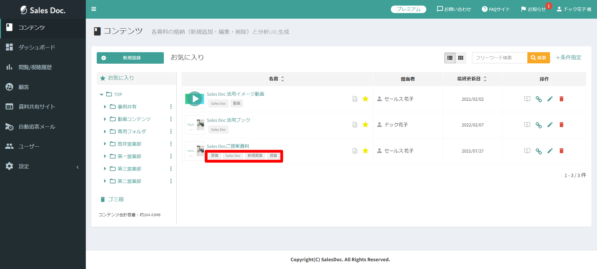Image resolution: width=597 pixels, height=269 pixels.
Task: Open お知らせ notifications
Action: pyautogui.click(x=534, y=9)
